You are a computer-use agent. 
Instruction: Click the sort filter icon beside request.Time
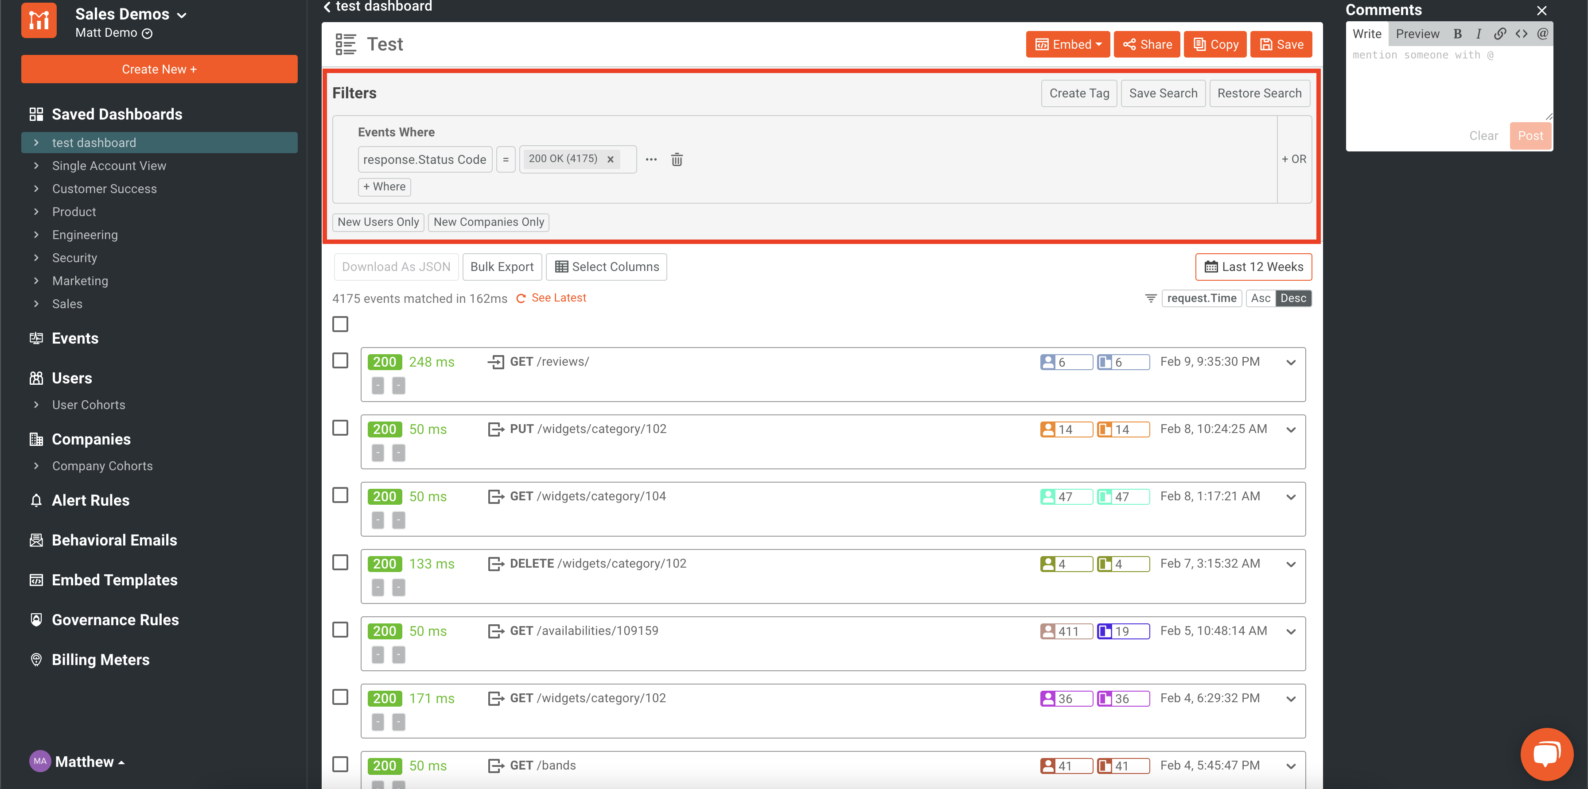point(1150,298)
